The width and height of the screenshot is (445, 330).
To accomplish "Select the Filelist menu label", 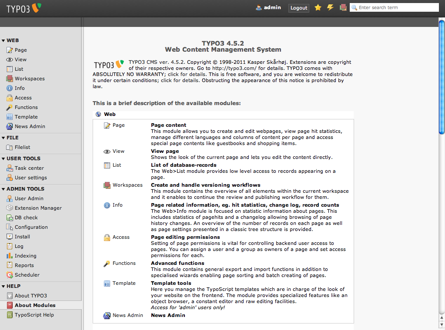I will click(23, 147).
